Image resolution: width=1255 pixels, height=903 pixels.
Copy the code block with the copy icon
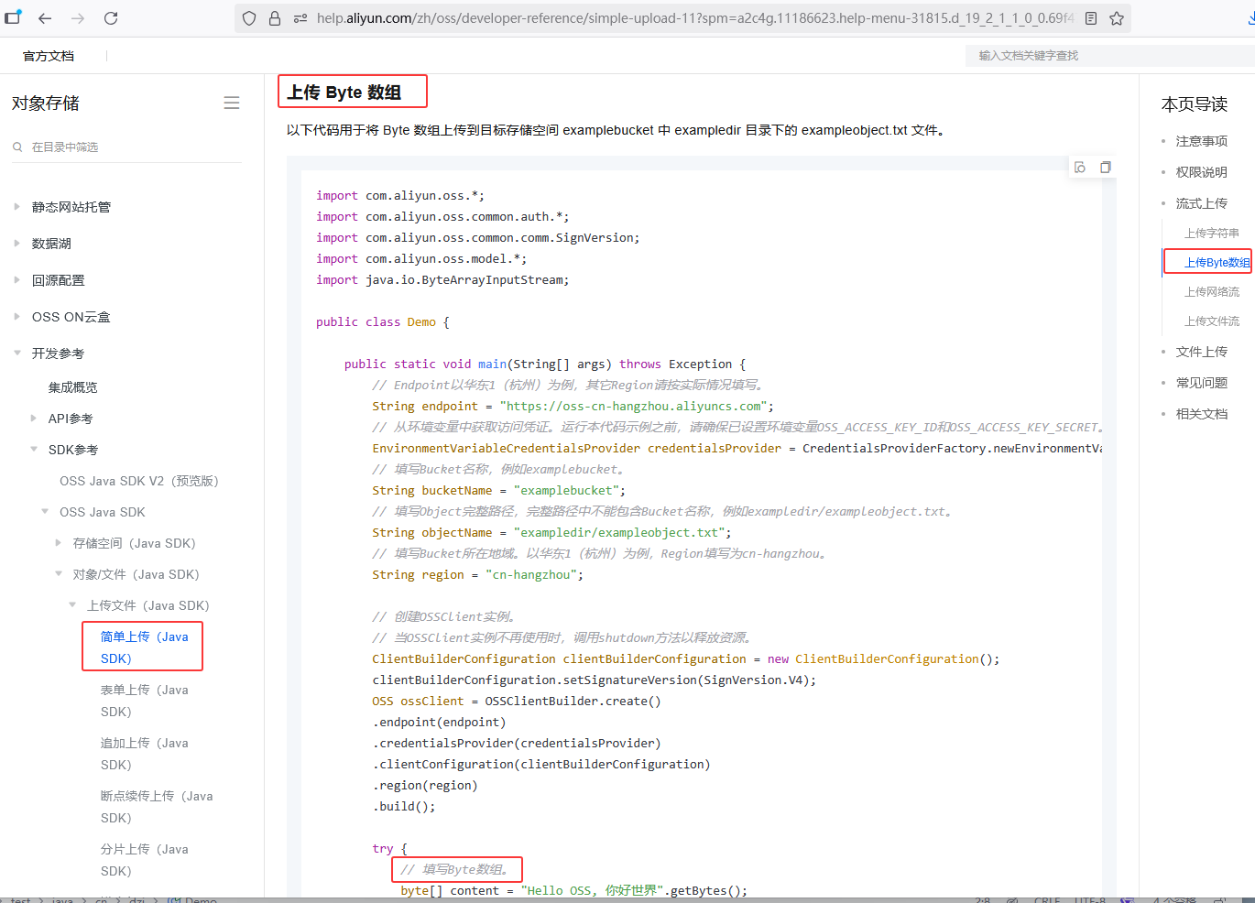pyautogui.click(x=1106, y=168)
